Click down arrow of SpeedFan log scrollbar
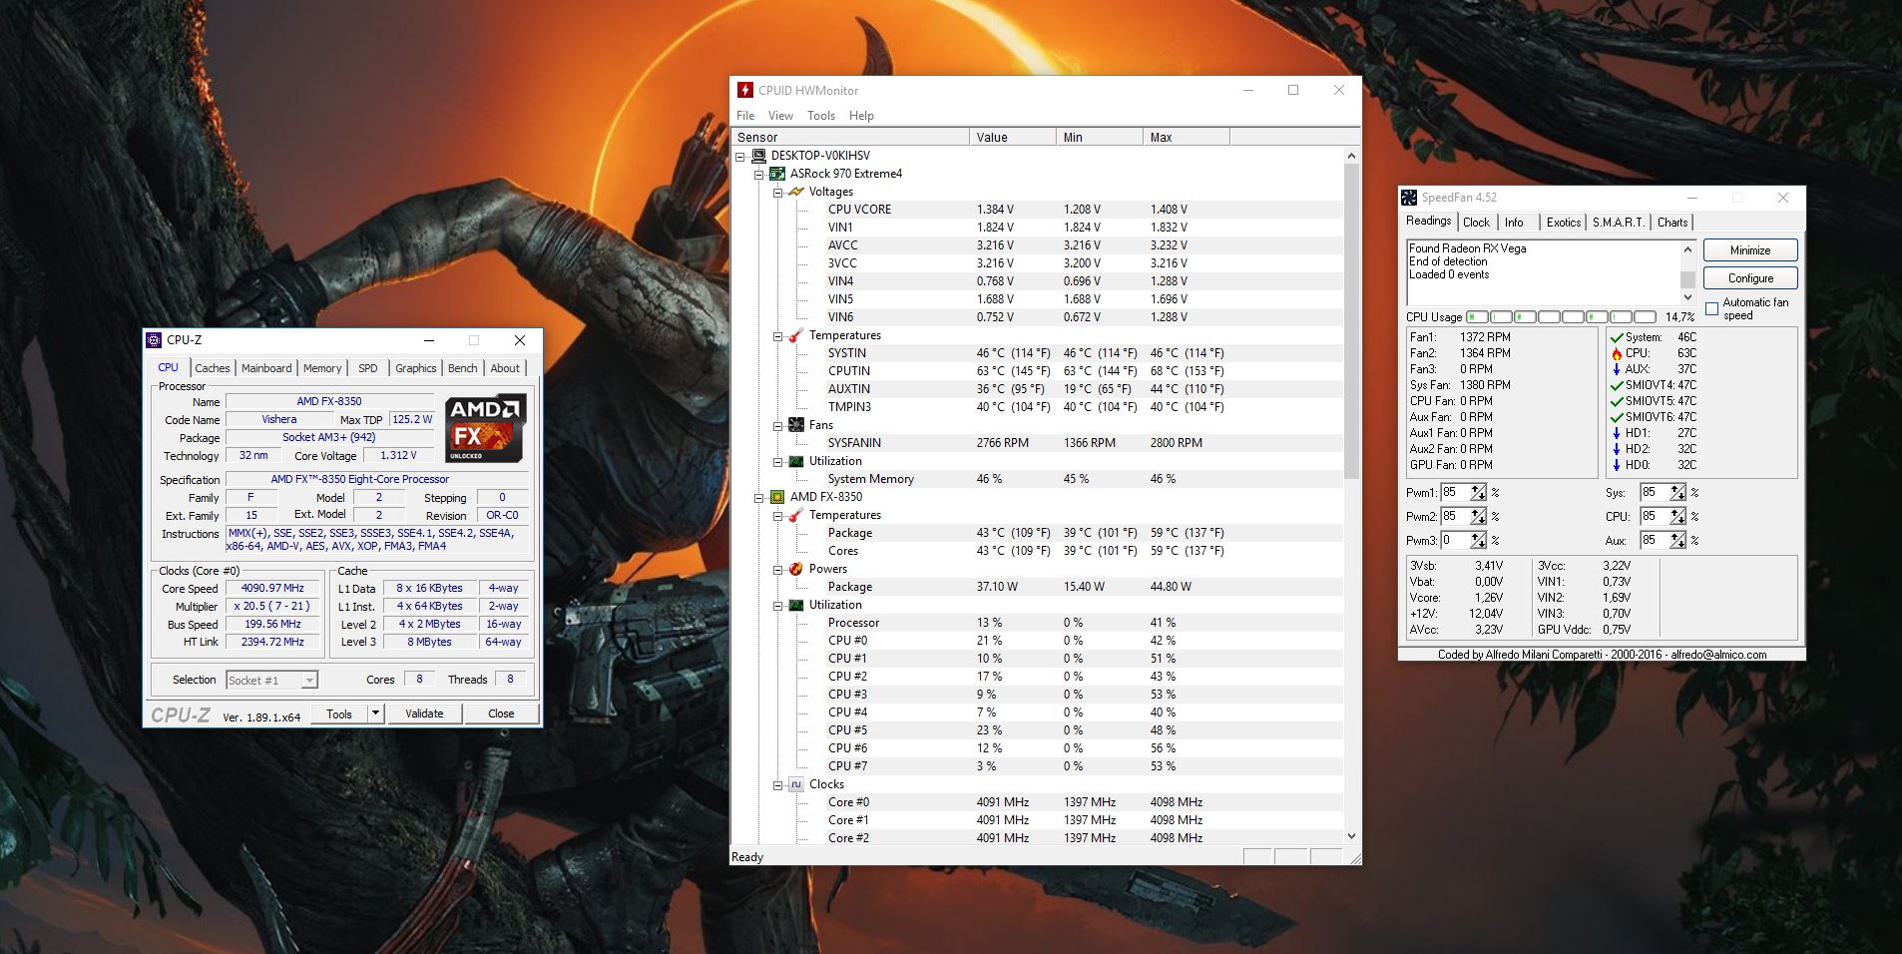Image resolution: width=1902 pixels, height=954 pixels. (1687, 297)
